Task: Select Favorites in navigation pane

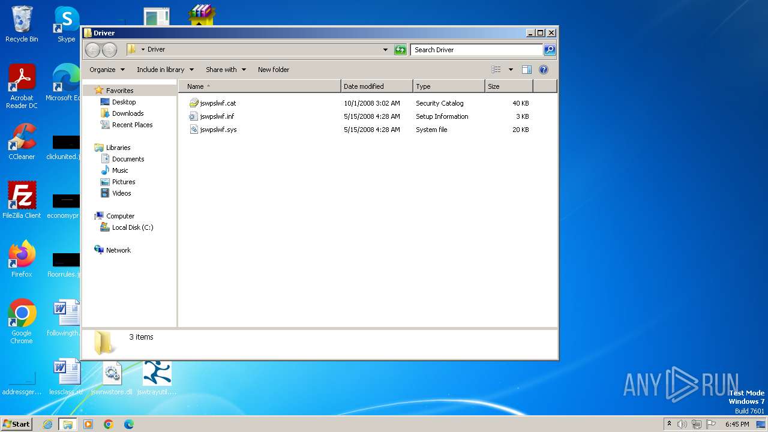Action: (119, 91)
